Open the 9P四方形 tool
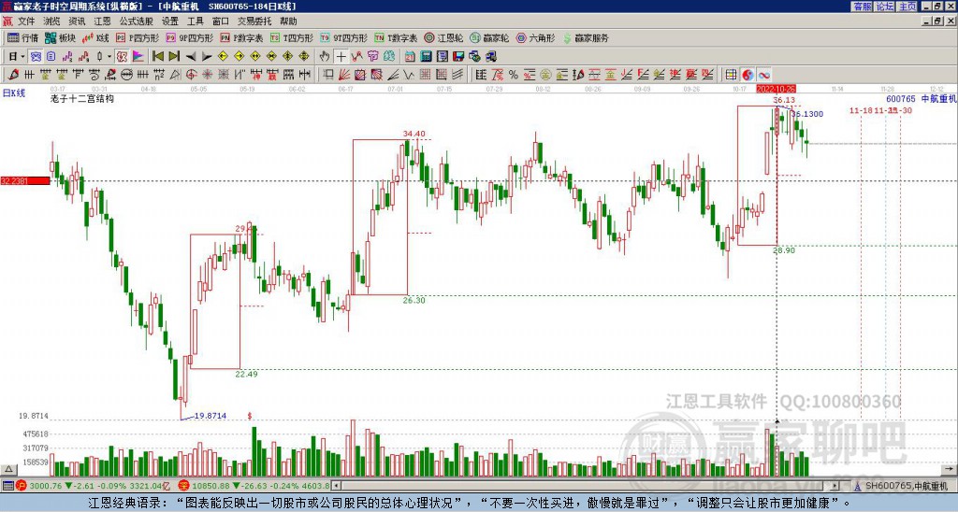 pyautogui.click(x=189, y=37)
